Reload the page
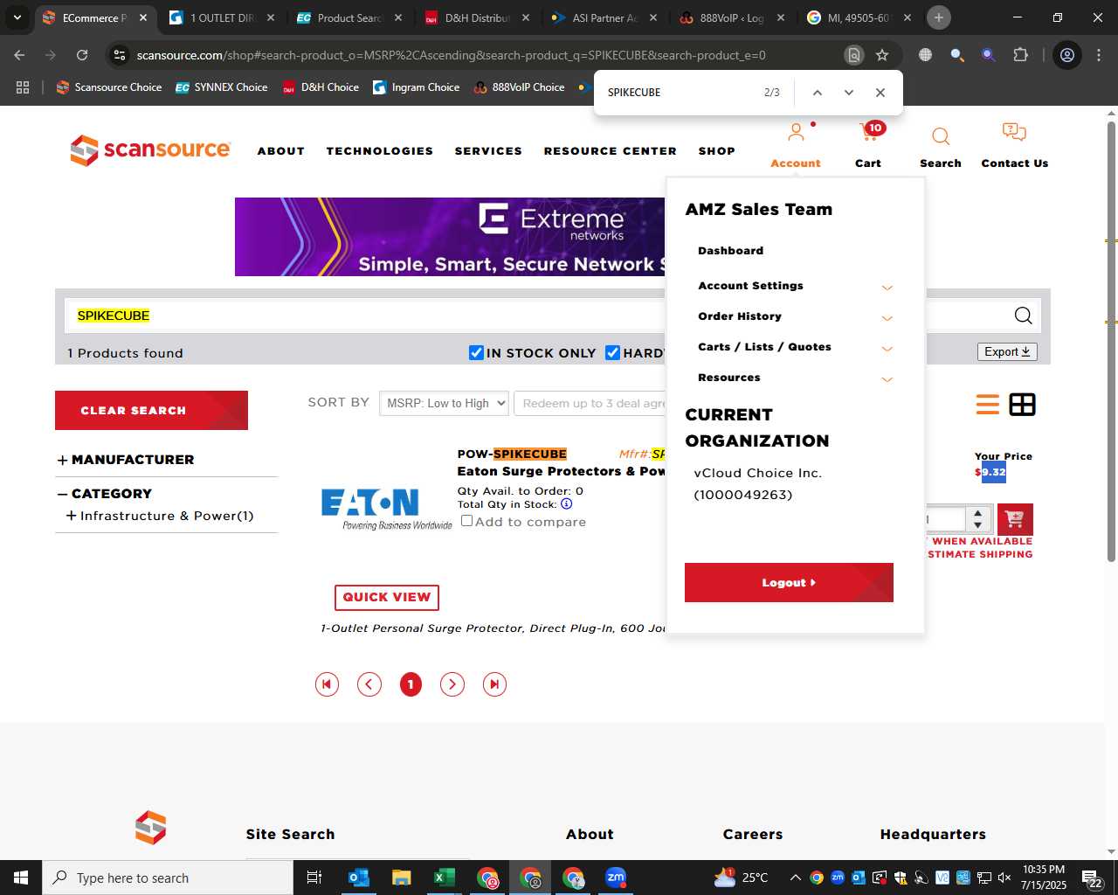Image resolution: width=1118 pixels, height=895 pixels. tap(82, 55)
